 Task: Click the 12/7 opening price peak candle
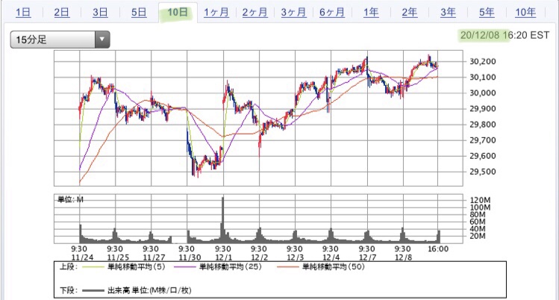pos(367,66)
